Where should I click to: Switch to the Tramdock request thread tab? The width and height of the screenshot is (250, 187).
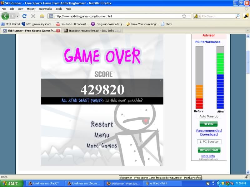click(x=90, y=31)
